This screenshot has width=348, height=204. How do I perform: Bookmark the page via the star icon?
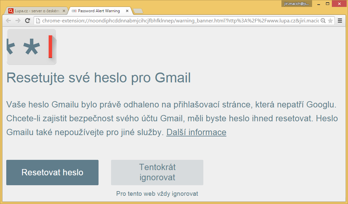(330, 20)
